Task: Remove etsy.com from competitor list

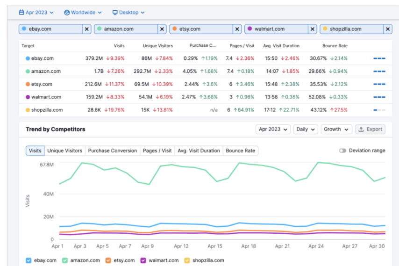Action: [x=237, y=29]
